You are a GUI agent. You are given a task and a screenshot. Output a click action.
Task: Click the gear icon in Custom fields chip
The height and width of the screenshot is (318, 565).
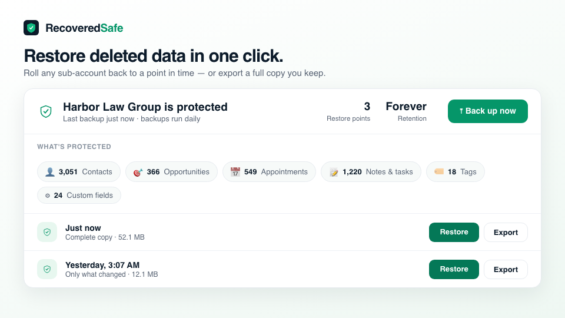48,196
